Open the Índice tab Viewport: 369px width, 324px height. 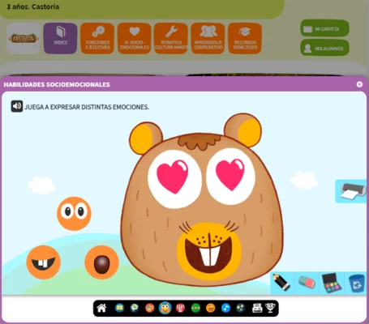61,38
